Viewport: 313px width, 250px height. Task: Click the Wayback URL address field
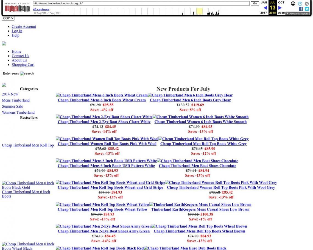[x=141, y=3]
